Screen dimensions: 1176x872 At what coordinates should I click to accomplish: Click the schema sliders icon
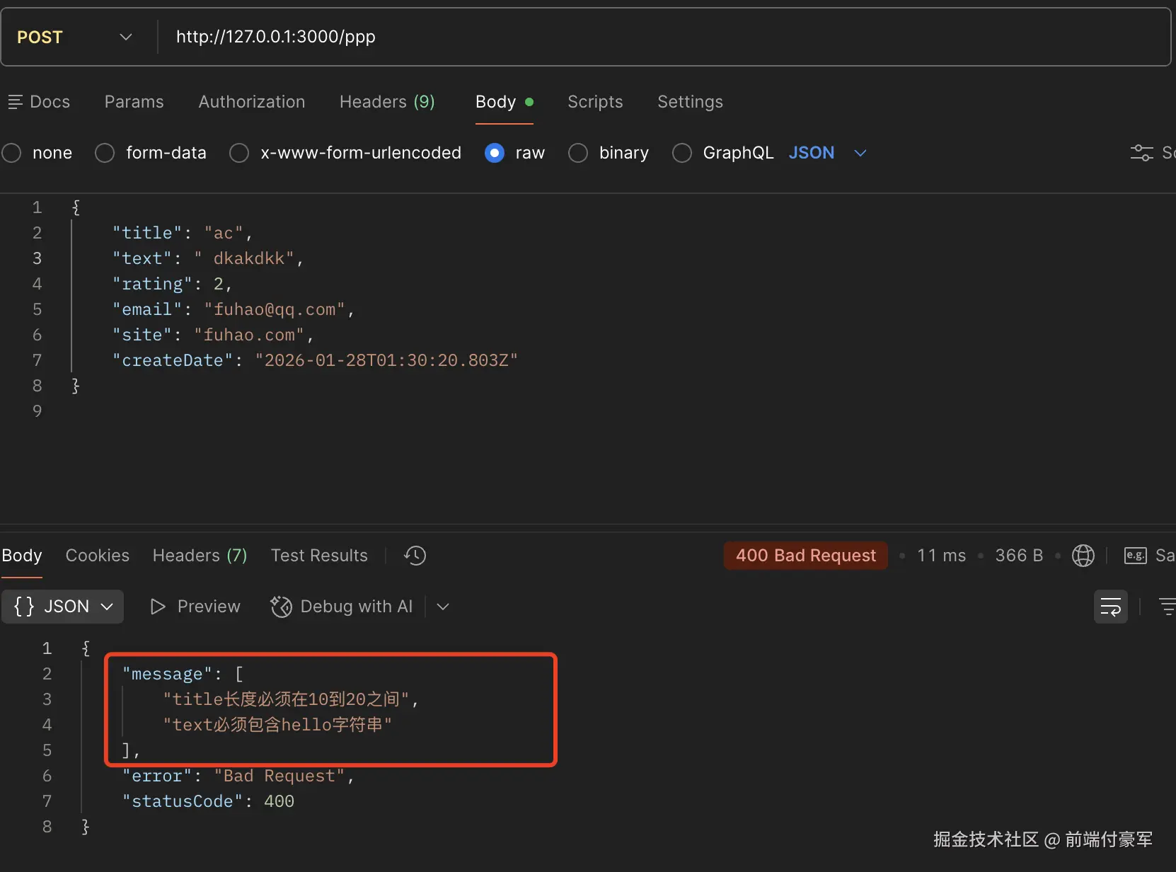click(x=1141, y=153)
